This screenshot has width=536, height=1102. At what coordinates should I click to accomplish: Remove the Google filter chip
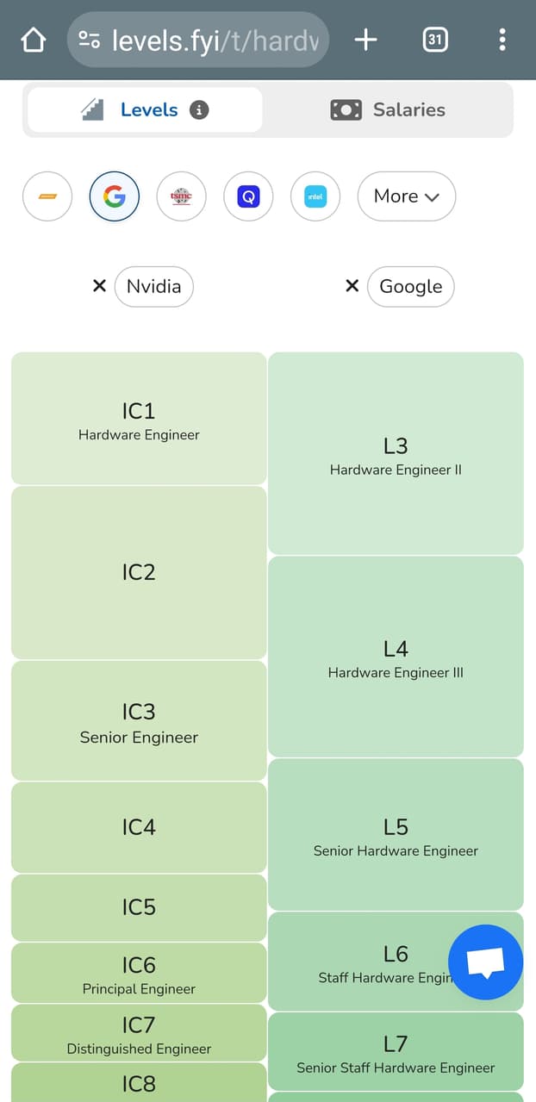click(x=352, y=286)
